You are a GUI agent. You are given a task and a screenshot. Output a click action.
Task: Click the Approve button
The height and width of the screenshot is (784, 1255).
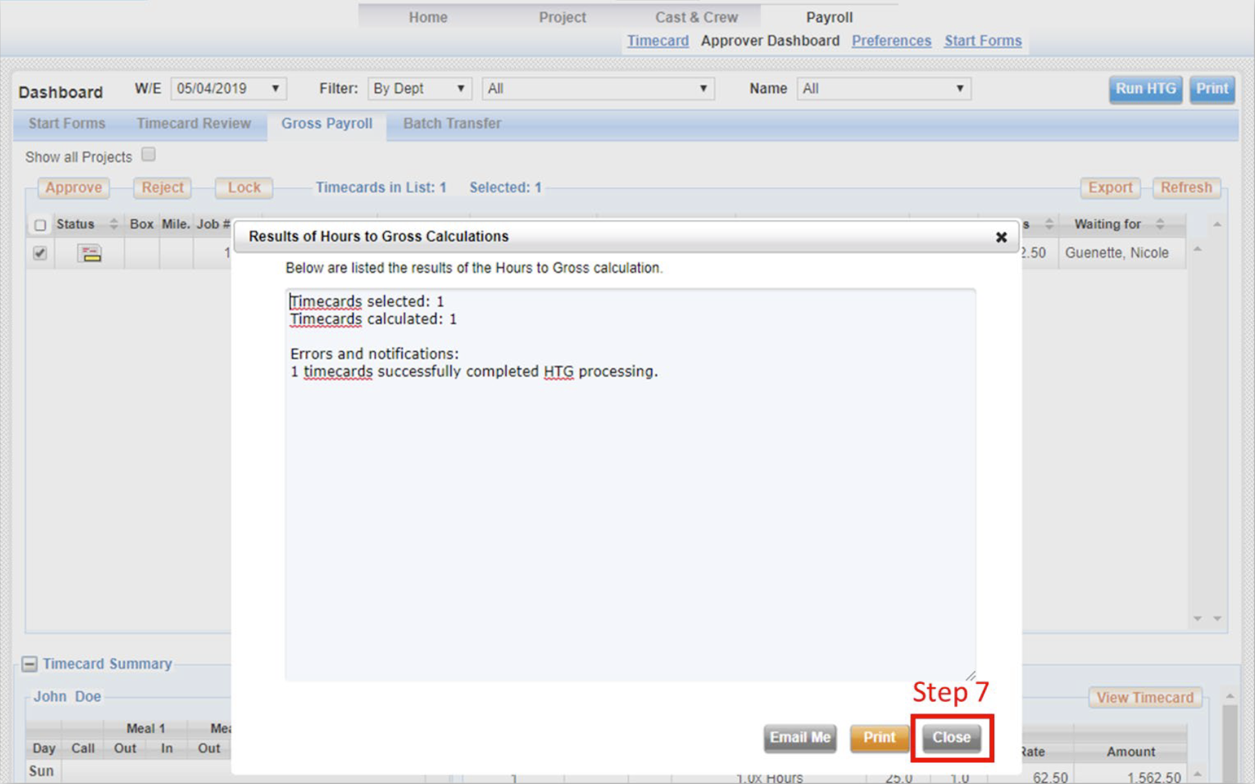click(x=74, y=188)
